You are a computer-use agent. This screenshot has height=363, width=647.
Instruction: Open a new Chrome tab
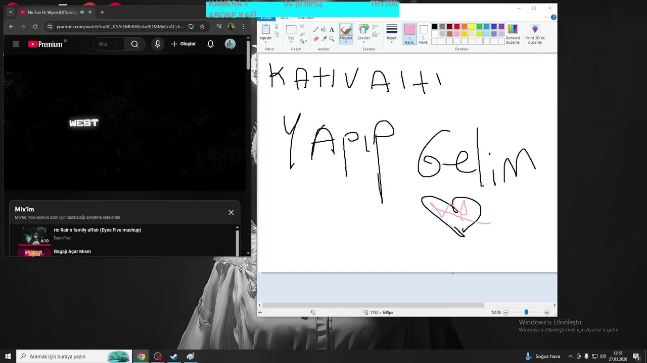[x=102, y=12]
